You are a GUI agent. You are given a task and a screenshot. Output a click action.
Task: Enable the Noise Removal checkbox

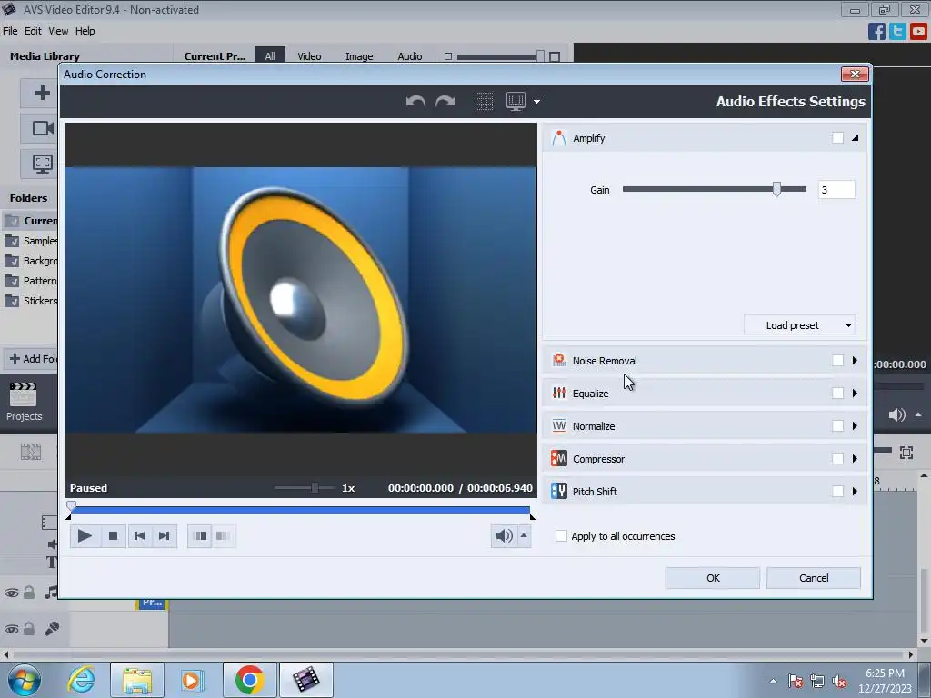tap(837, 360)
